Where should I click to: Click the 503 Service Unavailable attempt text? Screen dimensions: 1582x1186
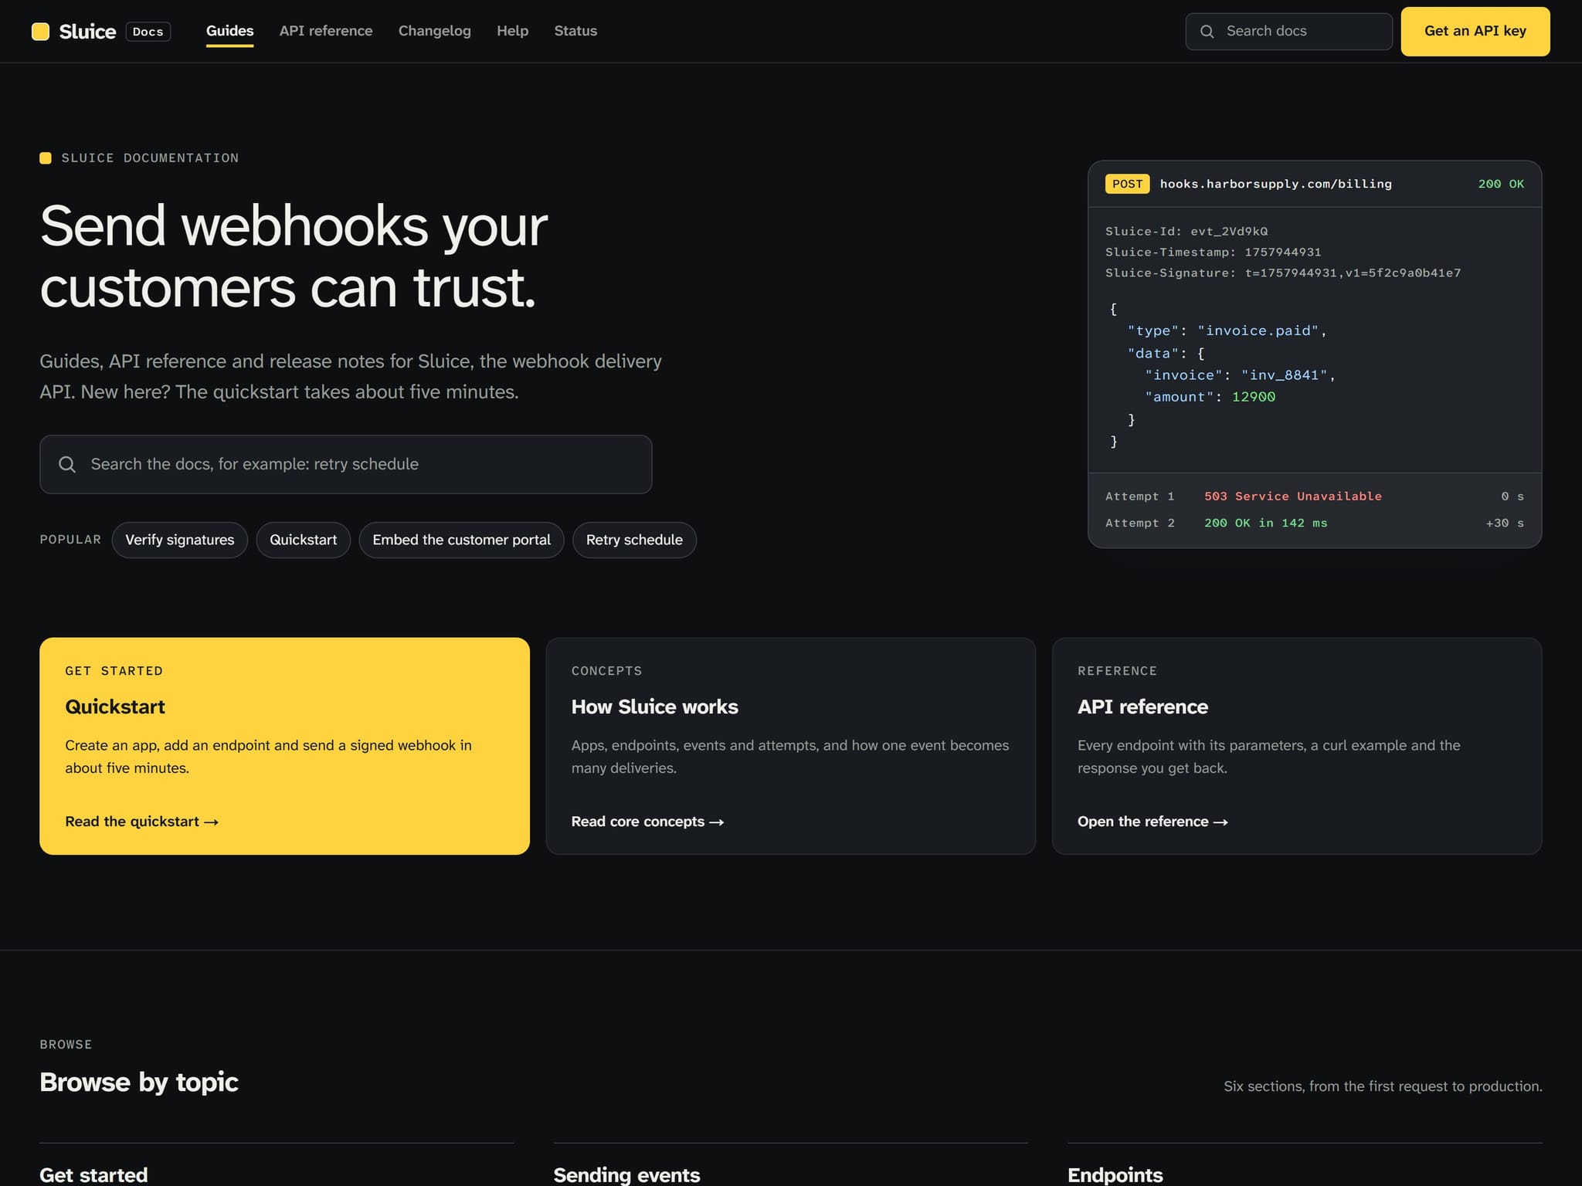(1292, 496)
